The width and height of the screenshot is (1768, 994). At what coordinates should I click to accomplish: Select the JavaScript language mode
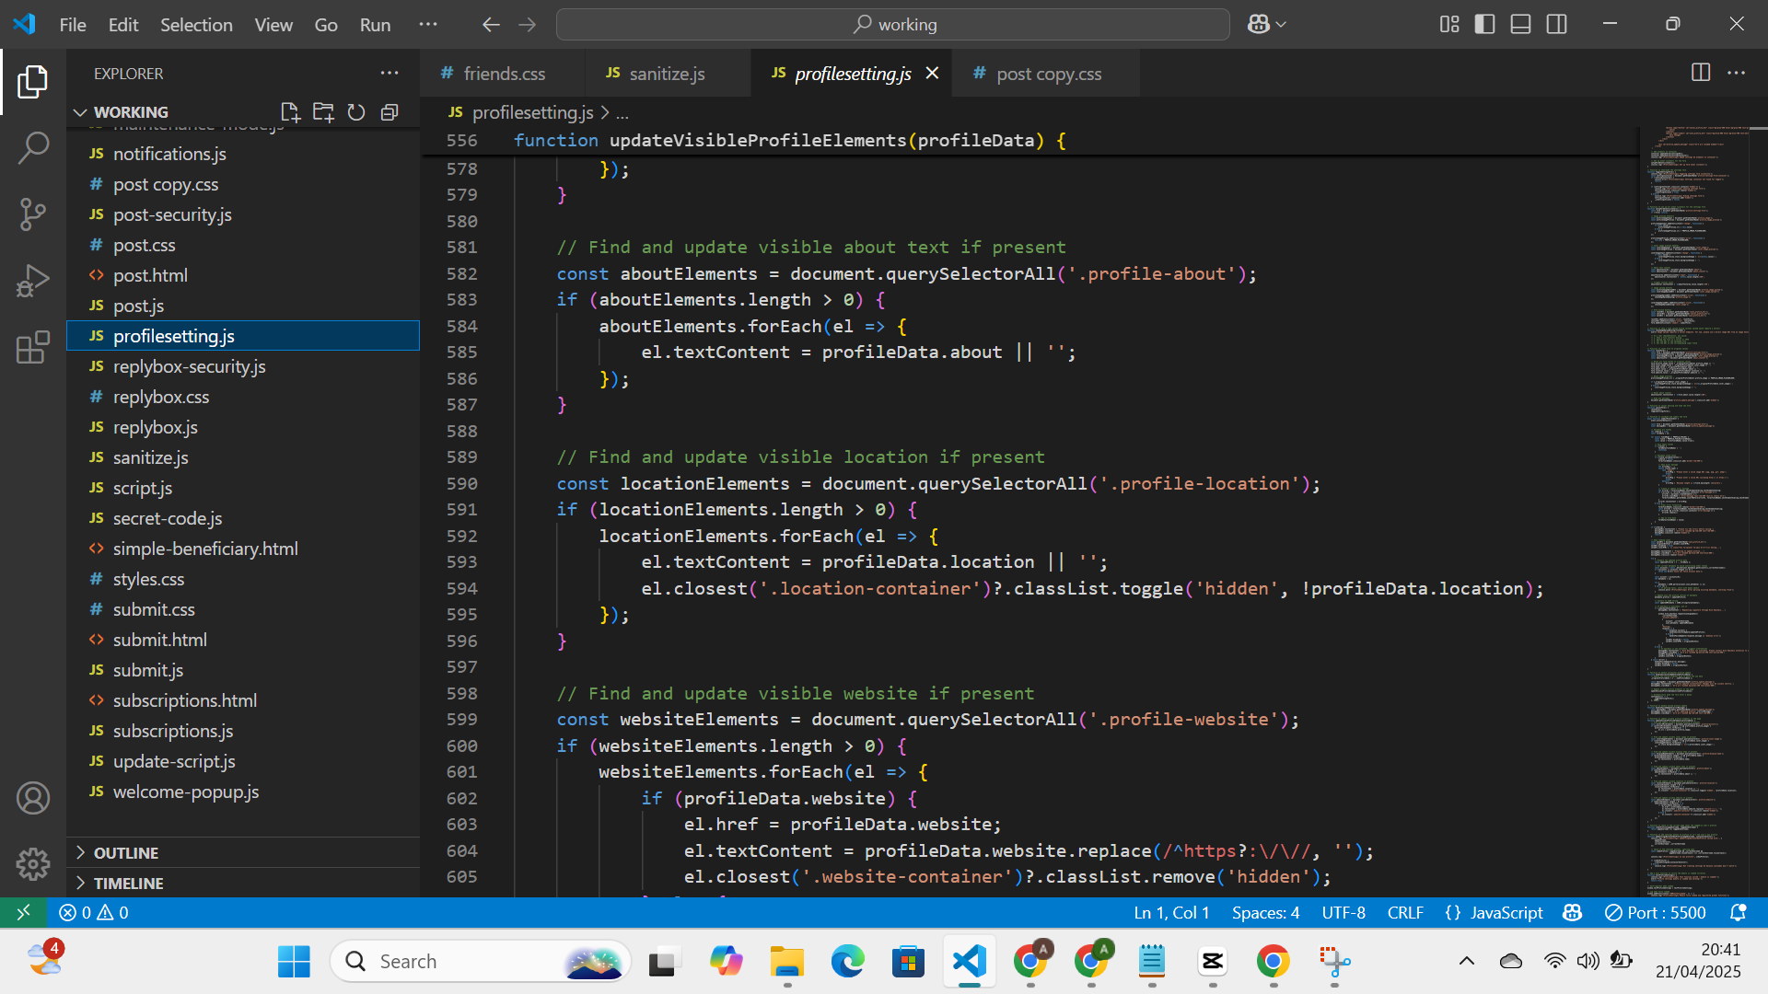(1506, 912)
